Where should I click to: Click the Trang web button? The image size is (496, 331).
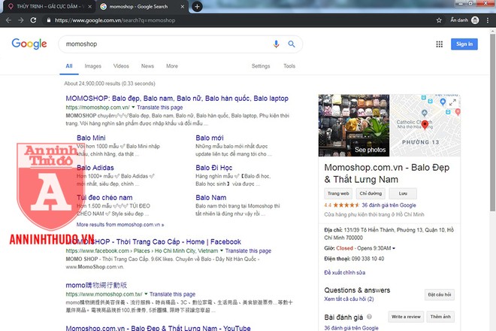tap(338, 193)
